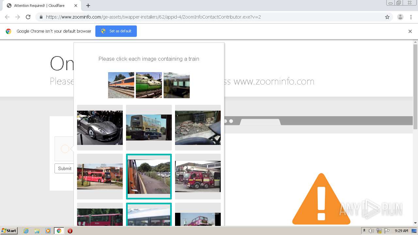Open a new tab with the plus button
Screen dimensions: 418x235
(88, 6)
